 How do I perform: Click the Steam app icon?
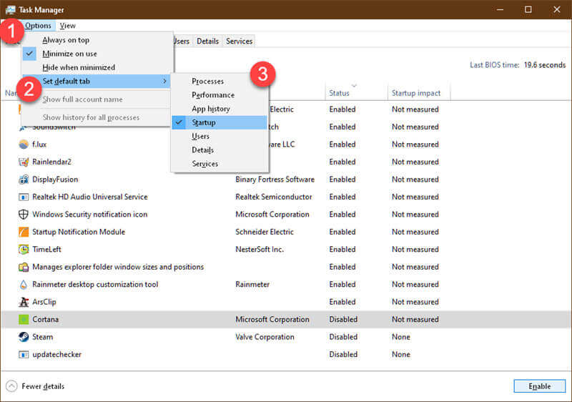tap(24, 337)
